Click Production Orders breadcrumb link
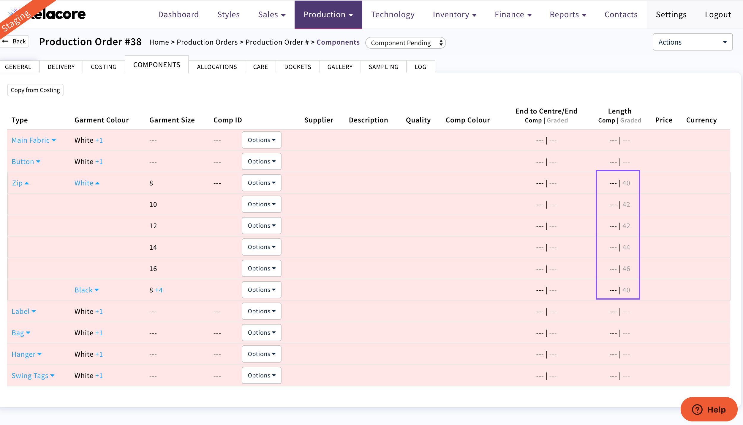 [x=207, y=42]
